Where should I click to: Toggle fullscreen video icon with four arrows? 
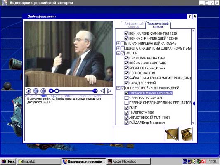43,91
